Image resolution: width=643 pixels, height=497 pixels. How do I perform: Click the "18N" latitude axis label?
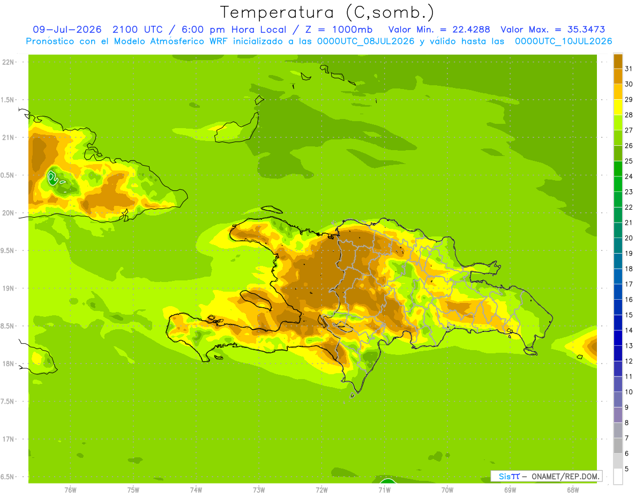[x=8, y=364]
